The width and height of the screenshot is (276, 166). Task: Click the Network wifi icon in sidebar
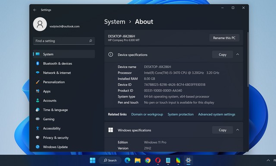pyautogui.click(x=38, y=73)
